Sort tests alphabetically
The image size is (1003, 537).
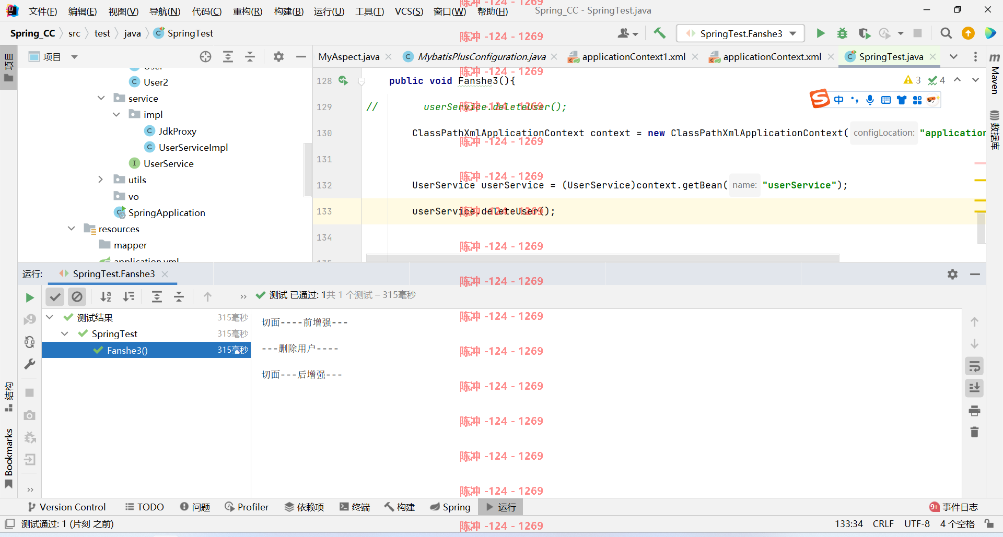point(106,297)
